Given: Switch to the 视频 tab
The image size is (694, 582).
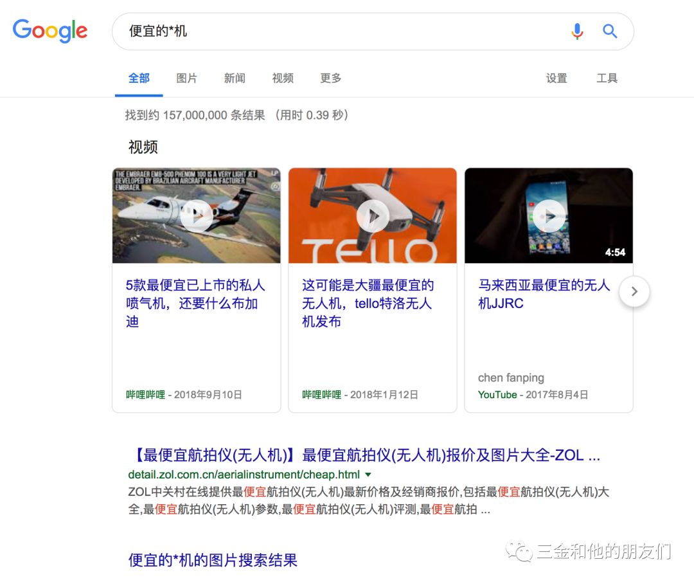Looking at the screenshot, I should pos(283,78).
